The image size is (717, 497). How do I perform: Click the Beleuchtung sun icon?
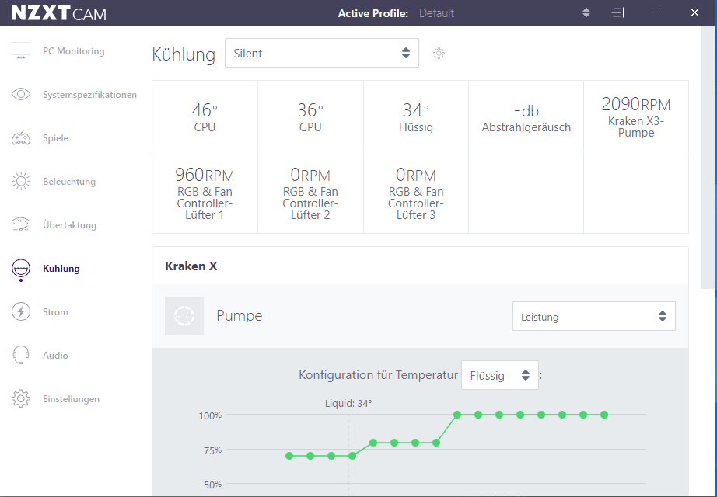(21, 182)
